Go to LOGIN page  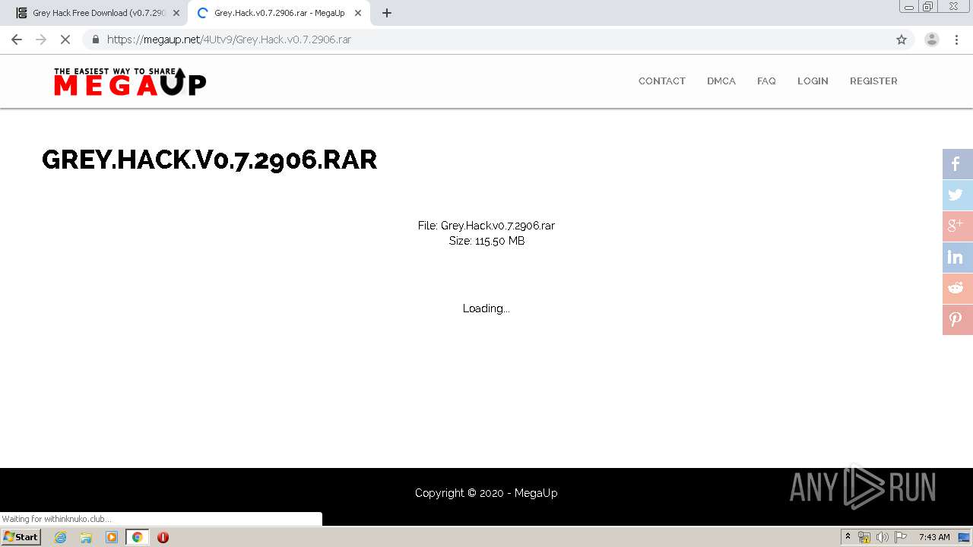[813, 81]
